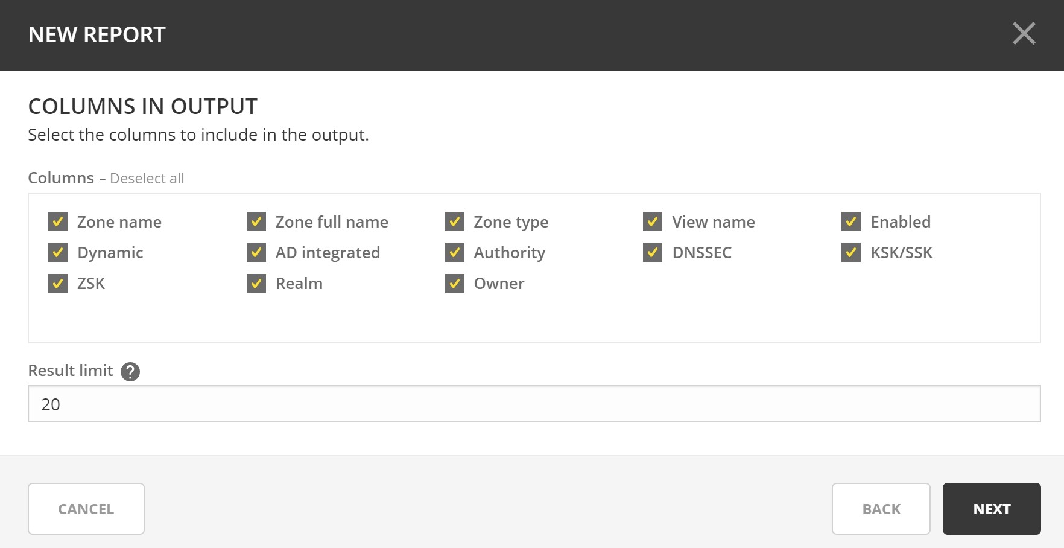Uncheck the Zone full name checkbox

(x=256, y=222)
